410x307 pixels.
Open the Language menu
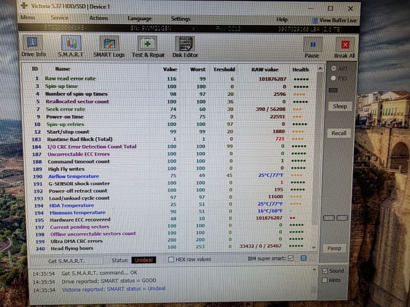(x=140, y=18)
